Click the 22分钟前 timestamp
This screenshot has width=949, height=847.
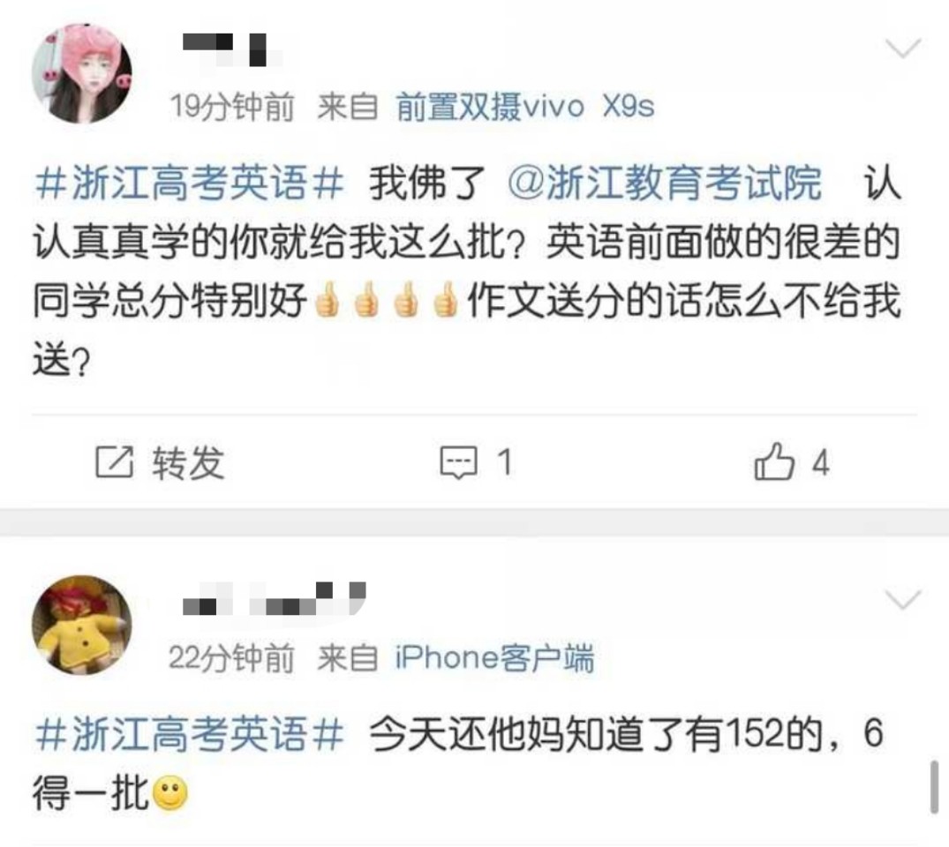click(232, 658)
